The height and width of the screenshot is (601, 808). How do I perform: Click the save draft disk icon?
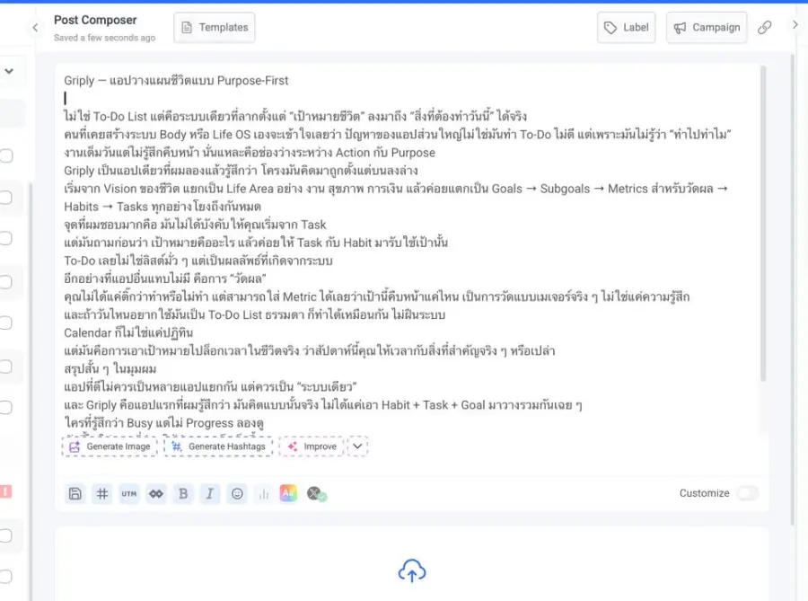point(75,494)
